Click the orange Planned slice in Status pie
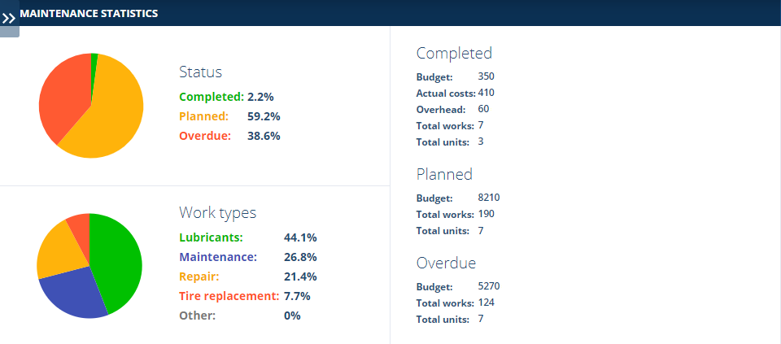The width and height of the screenshot is (781, 344). [110, 118]
